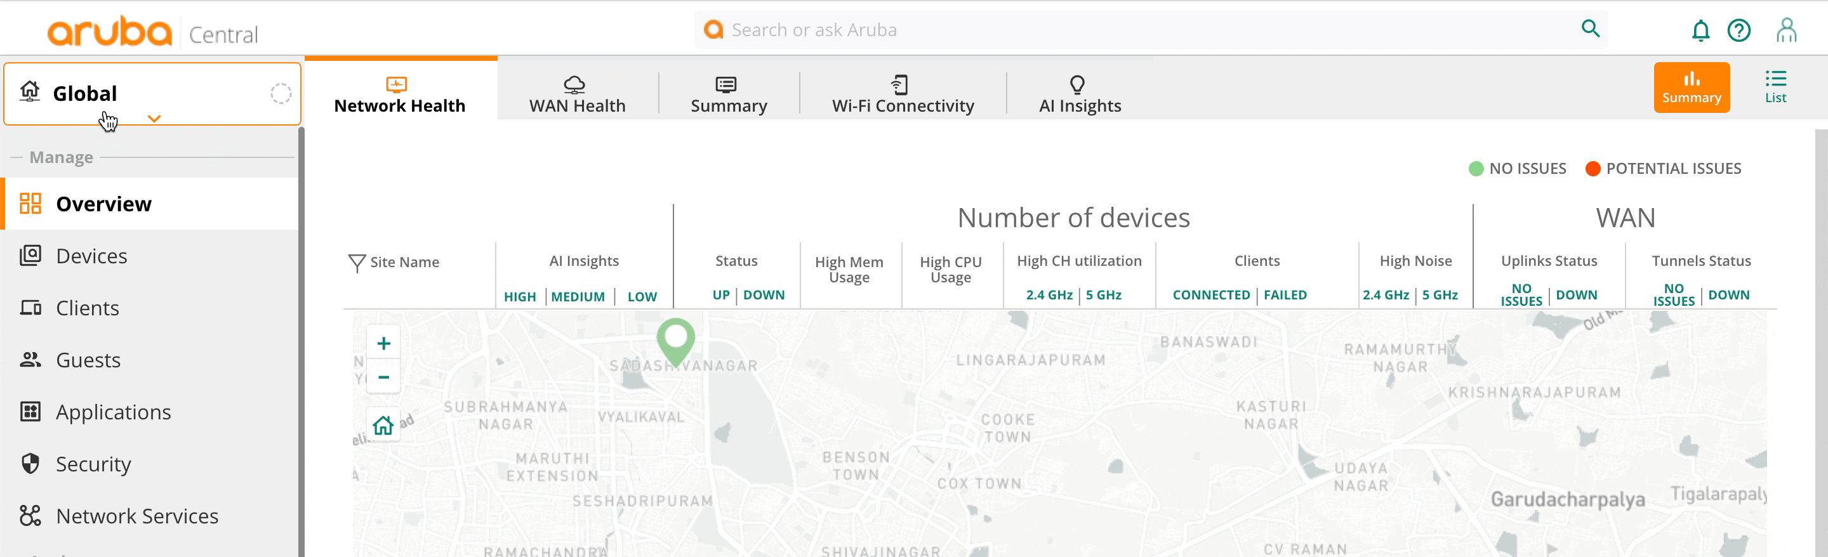
Task: Click the dashed circle icon beside Global
Action: pyautogui.click(x=281, y=94)
